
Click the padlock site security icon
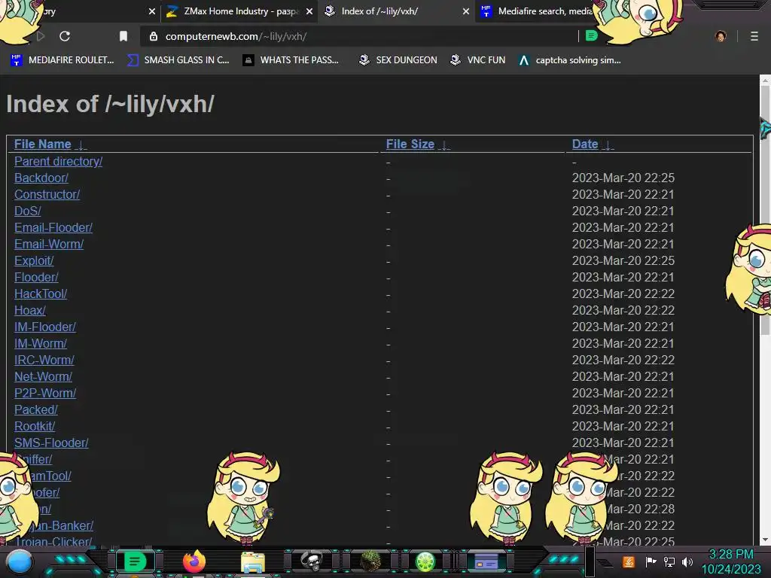[154, 36]
